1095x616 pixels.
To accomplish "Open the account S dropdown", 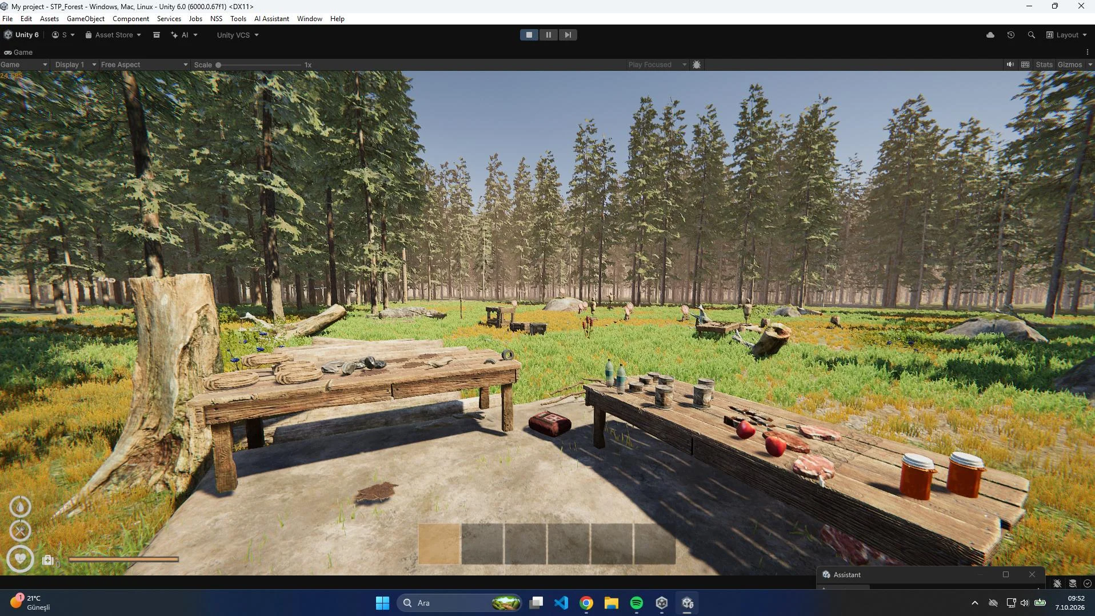I will (x=63, y=35).
